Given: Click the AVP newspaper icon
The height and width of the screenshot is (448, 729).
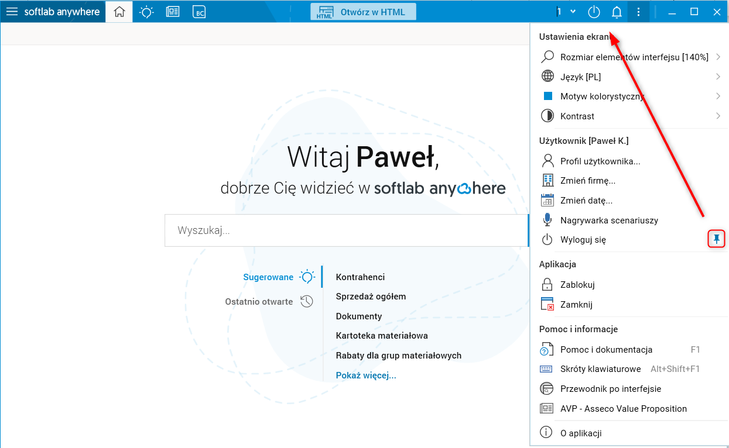Looking at the screenshot, I should [546, 408].
